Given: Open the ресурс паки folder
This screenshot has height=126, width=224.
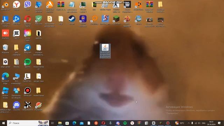Looking at the screenshot, I should [x=38, y=77].
